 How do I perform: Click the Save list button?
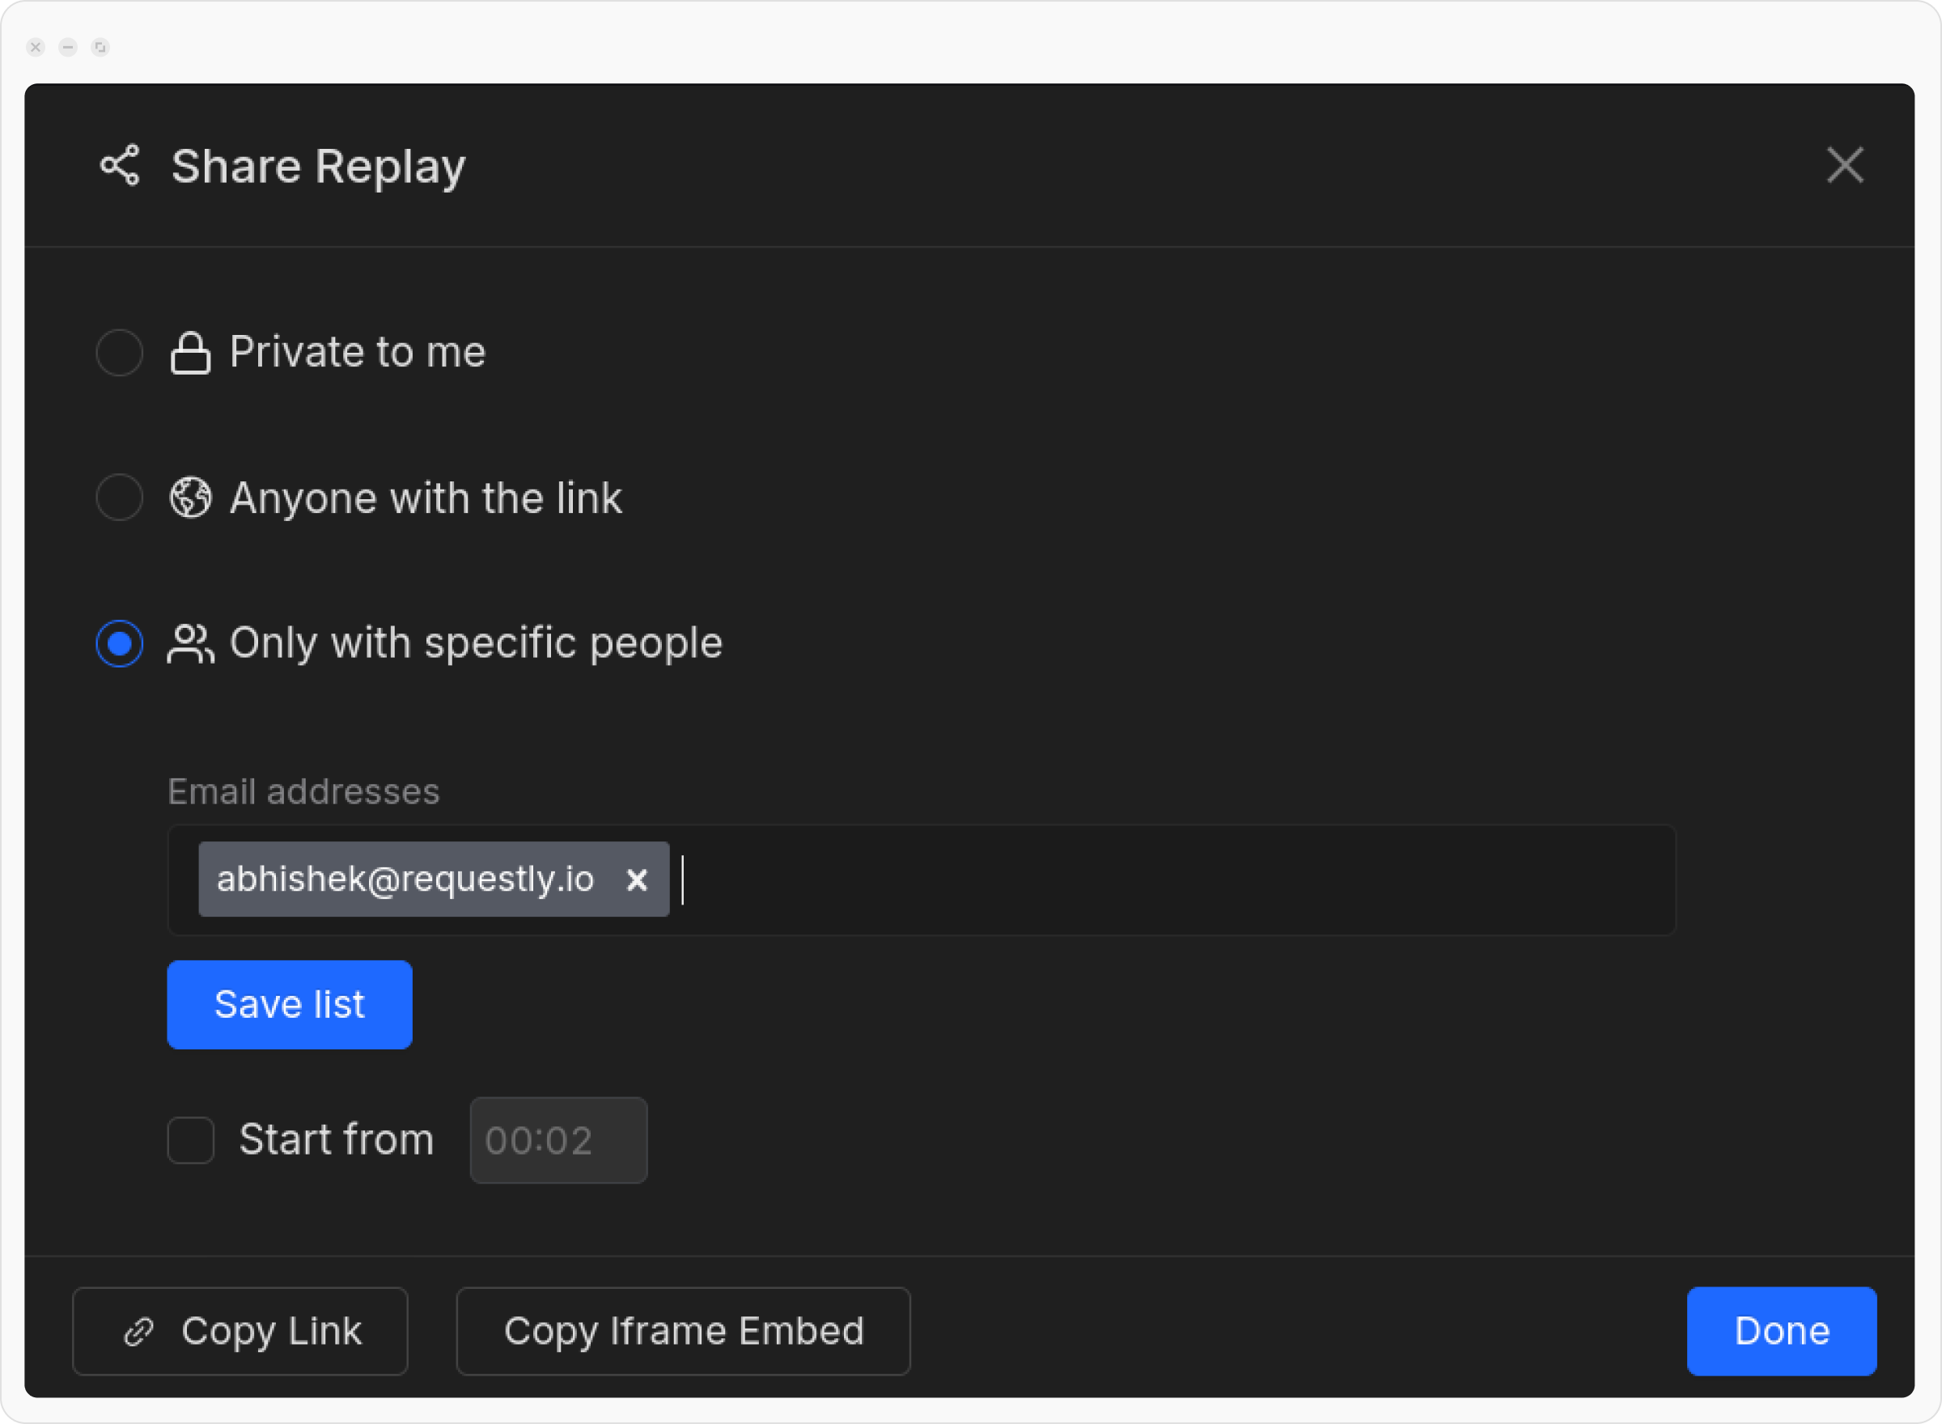290,1004
